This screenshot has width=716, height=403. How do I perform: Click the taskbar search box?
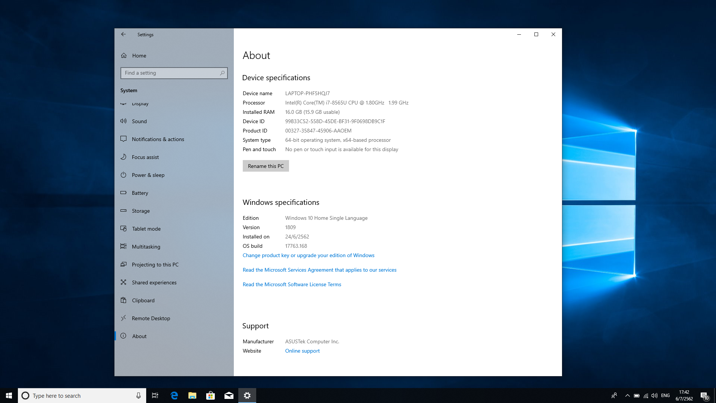(82, 396)
